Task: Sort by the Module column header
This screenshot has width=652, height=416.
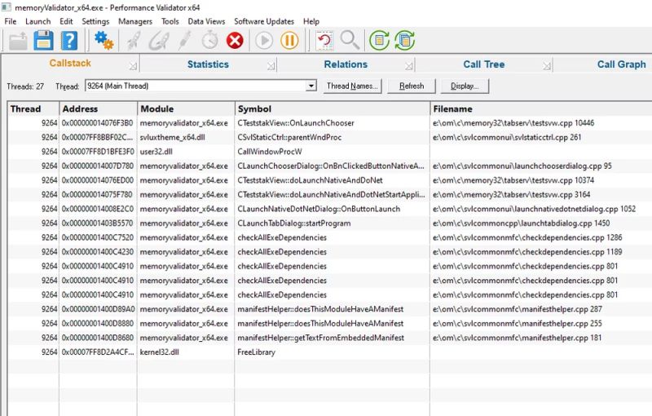Action: click(x=186, y=109)
